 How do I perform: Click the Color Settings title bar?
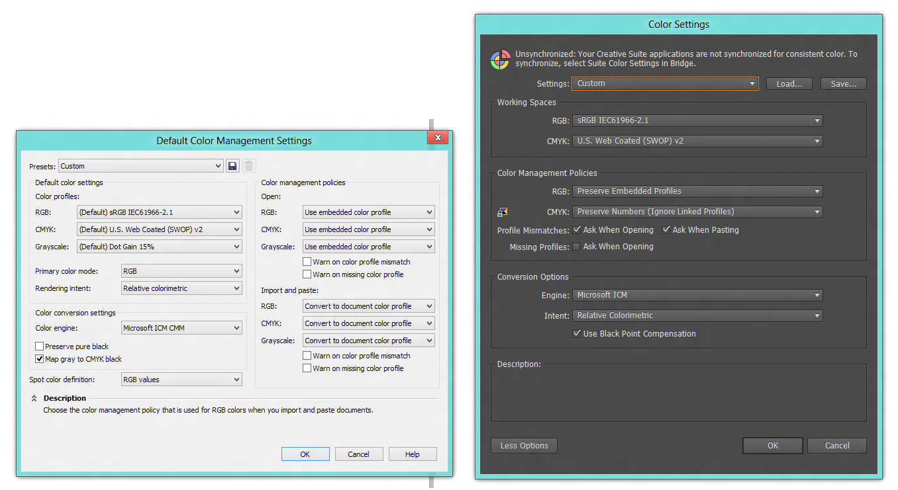679,24
